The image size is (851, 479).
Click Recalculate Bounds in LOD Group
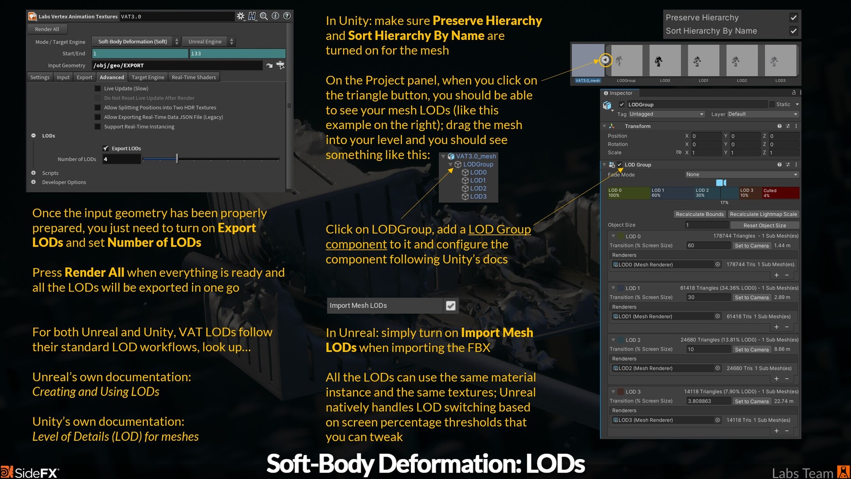pyautogui.click(x=699, y=214)
